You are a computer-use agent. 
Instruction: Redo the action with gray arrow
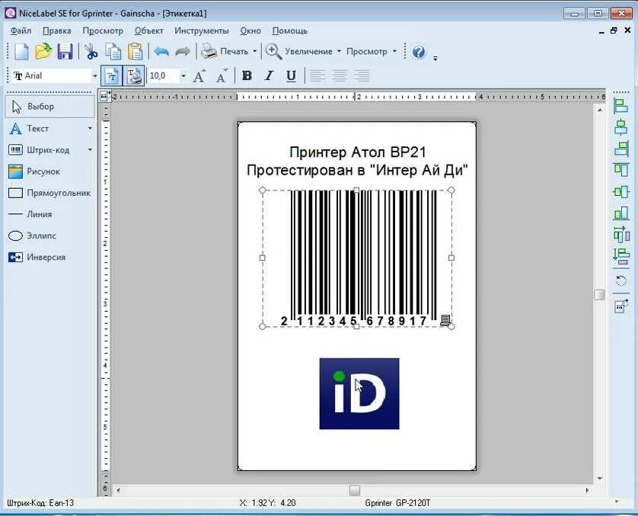[x=183, y=52]
